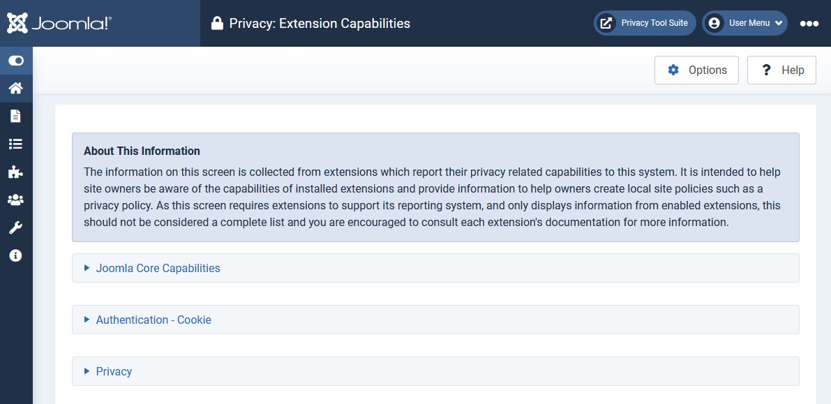831x404 pixels.
Task: Expand the Privacy capabilities section
Action: pyautogui.click(x=114, y=371)
